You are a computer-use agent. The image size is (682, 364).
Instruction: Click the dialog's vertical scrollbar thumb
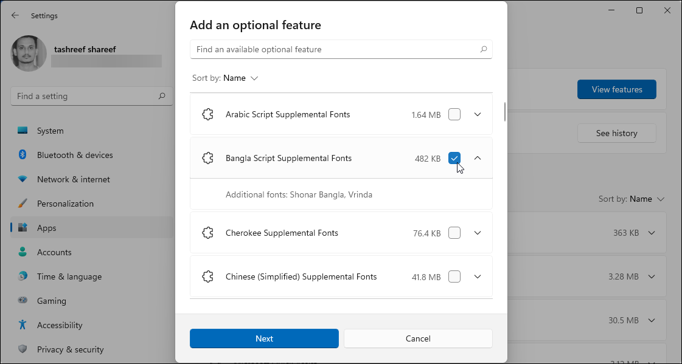tap(504, 112)
